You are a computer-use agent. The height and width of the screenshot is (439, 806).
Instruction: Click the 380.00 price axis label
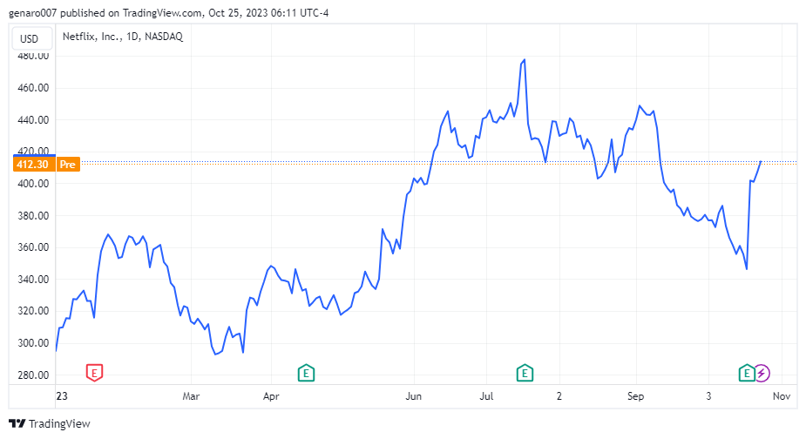point(33,215)
